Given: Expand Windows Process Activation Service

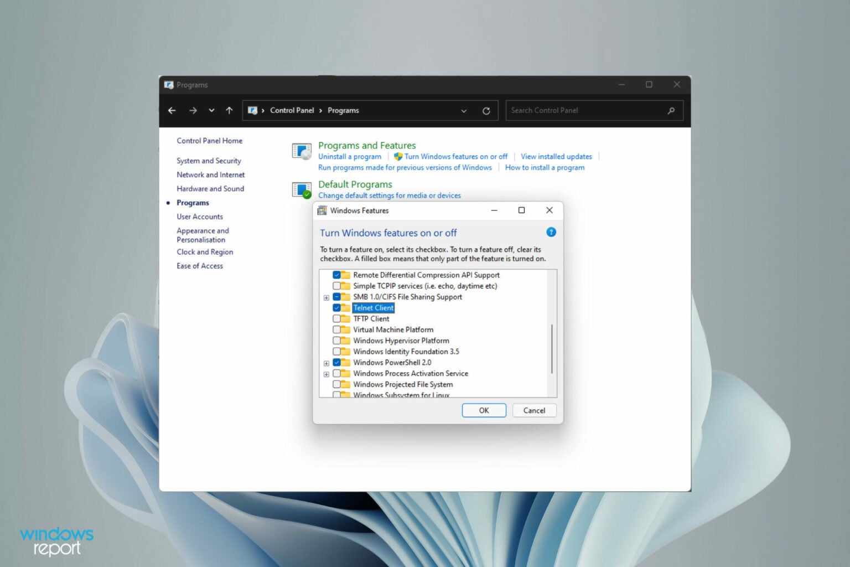Looking at the screenshot, I should point(326,373).
